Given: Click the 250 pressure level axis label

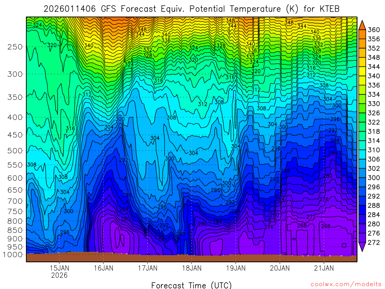Looking at the screenshot, I should tap(15, 47).
